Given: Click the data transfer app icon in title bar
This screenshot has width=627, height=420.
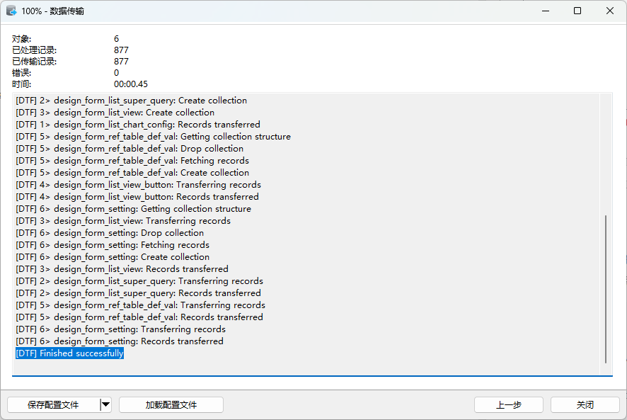Looking at the screenshot, I should pyautogui.click(x=11, y=11).
